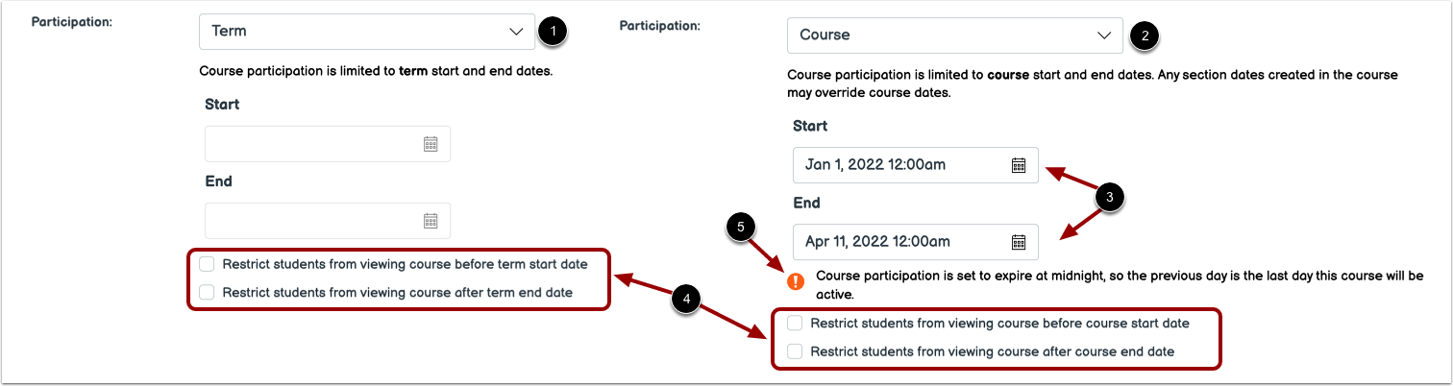Check restrict viewing after course end date
Viewport: 1453px width, 386px height.
(x=795, y=351)
